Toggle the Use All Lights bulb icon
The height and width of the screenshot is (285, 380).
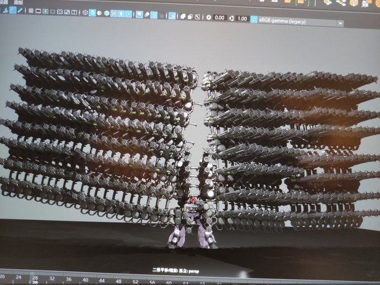coord(121,14)
